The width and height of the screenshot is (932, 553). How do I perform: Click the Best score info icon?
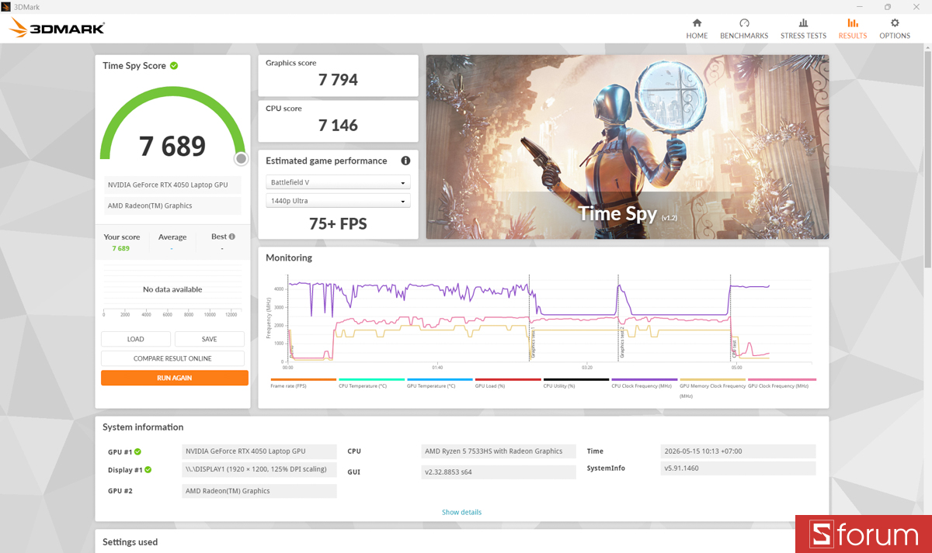point(231,237)
